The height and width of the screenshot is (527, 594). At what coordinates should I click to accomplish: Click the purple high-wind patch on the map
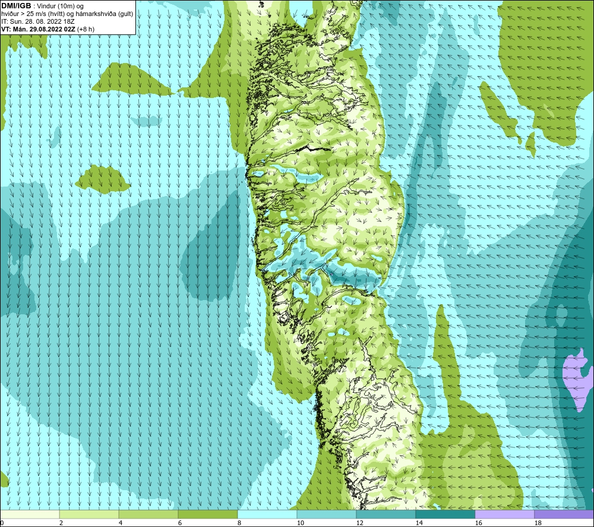577,379
